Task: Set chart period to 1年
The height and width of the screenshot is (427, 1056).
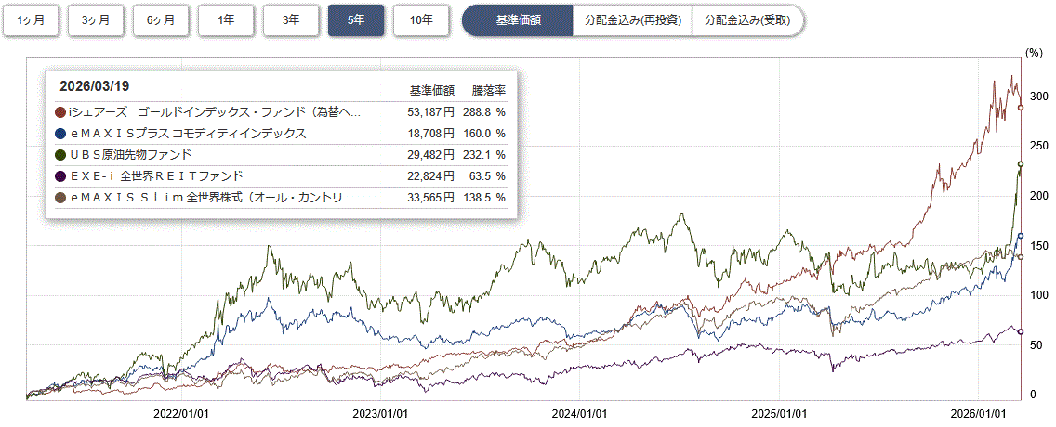Action: pyautogui.click(x=226, y=20)
